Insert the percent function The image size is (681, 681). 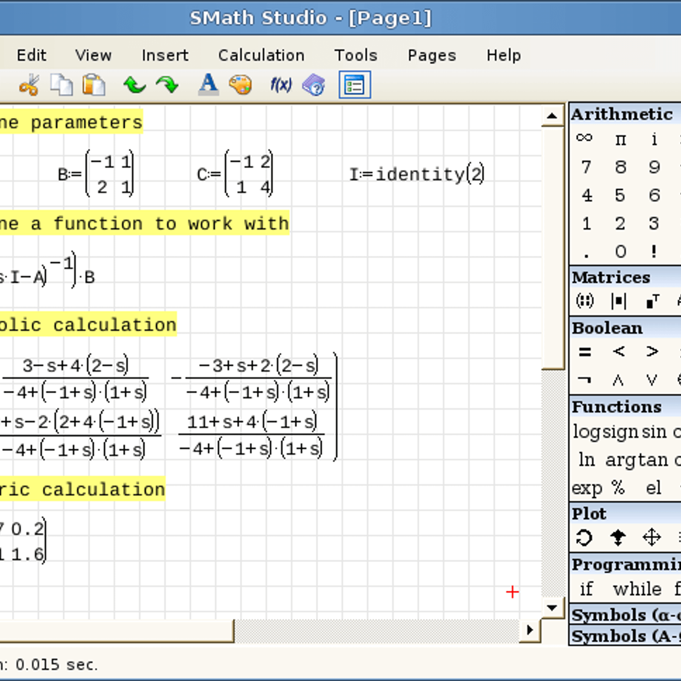pyautogui.click(x=618, y=487)
